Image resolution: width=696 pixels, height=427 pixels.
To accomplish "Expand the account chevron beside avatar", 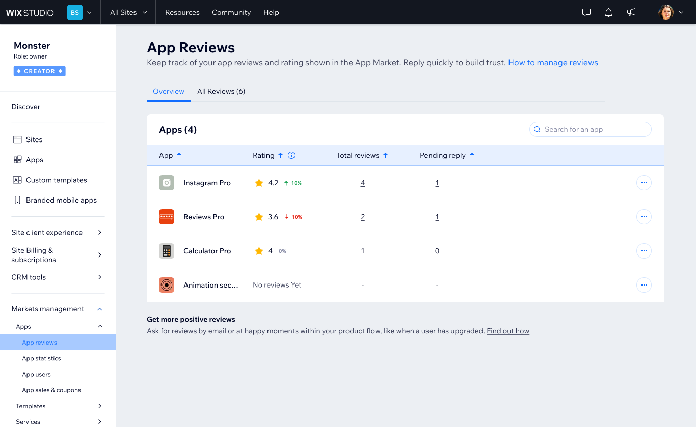I will click(x=681, y=13).
